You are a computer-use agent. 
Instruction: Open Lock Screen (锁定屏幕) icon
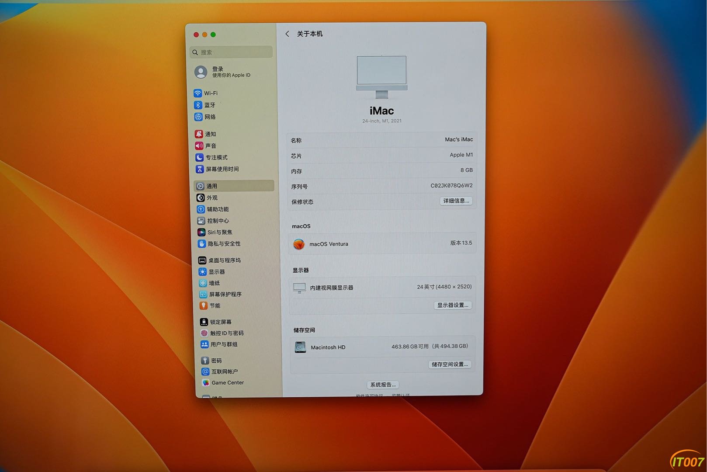204,322
